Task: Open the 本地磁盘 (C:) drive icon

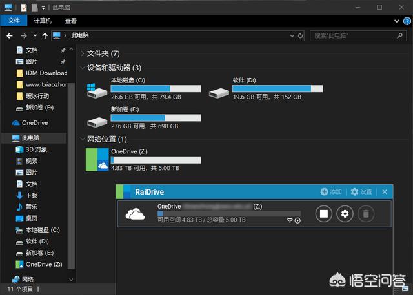Action: [97, 91]
